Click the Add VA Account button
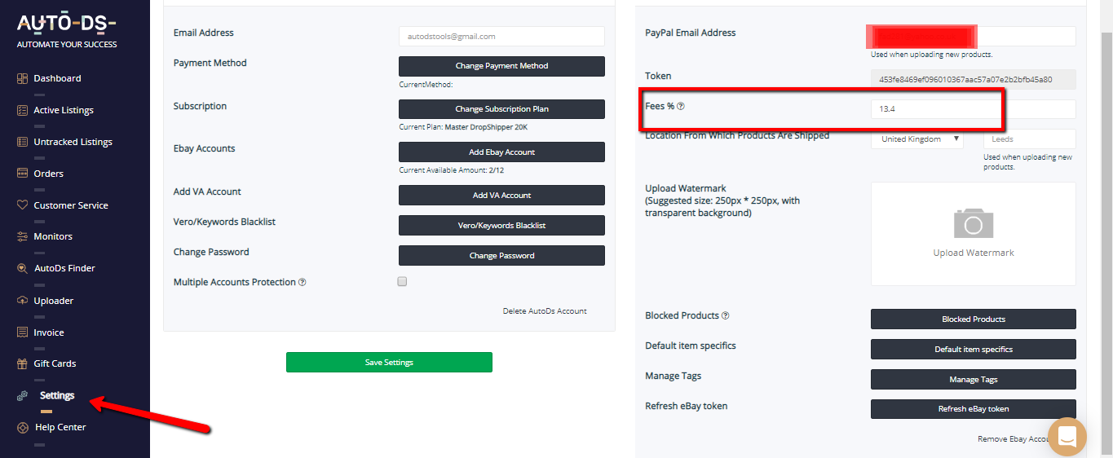 501,196
